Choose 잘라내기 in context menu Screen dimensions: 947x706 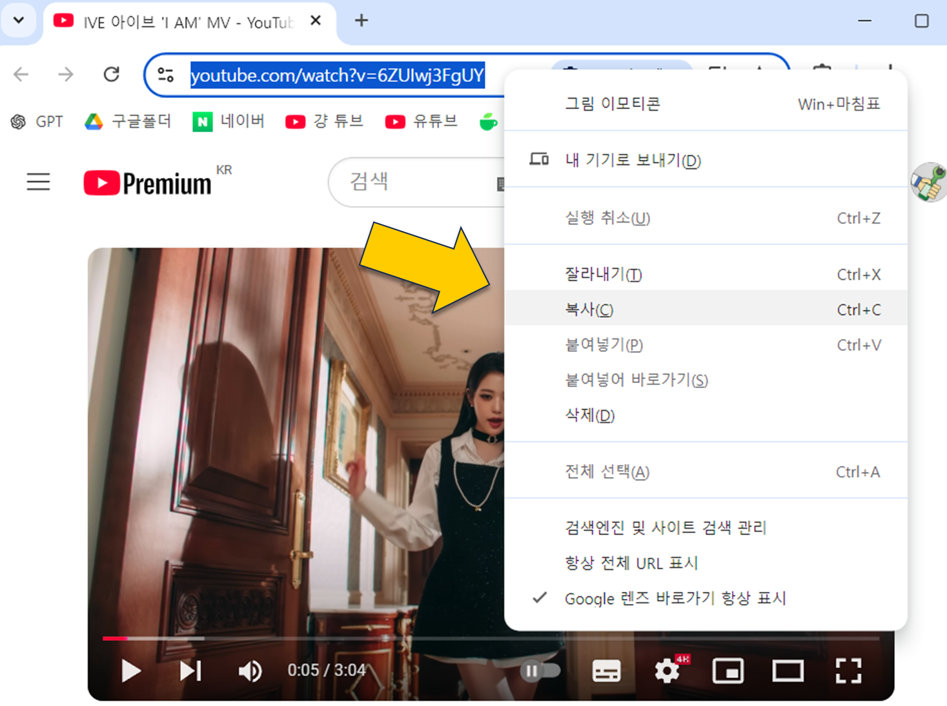(x=706, y=274)
